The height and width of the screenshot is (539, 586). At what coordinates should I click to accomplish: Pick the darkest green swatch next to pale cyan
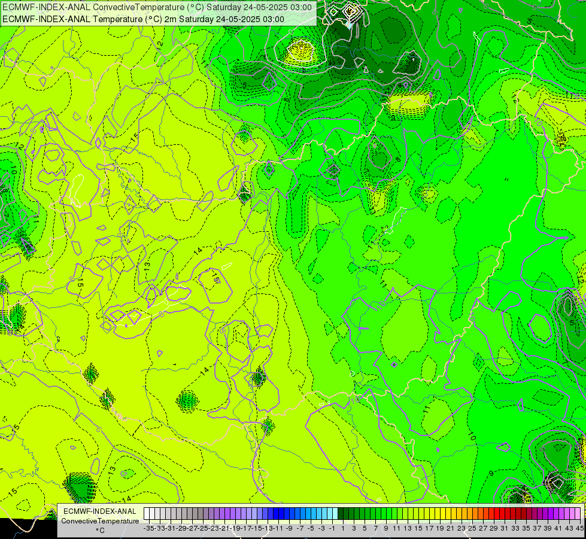341,514
